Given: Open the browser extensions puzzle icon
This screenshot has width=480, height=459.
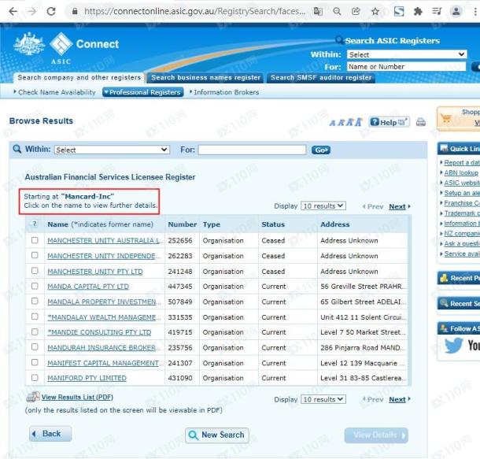Looking at the screenshot, I should pyautogui.click(x=418, y=12).
